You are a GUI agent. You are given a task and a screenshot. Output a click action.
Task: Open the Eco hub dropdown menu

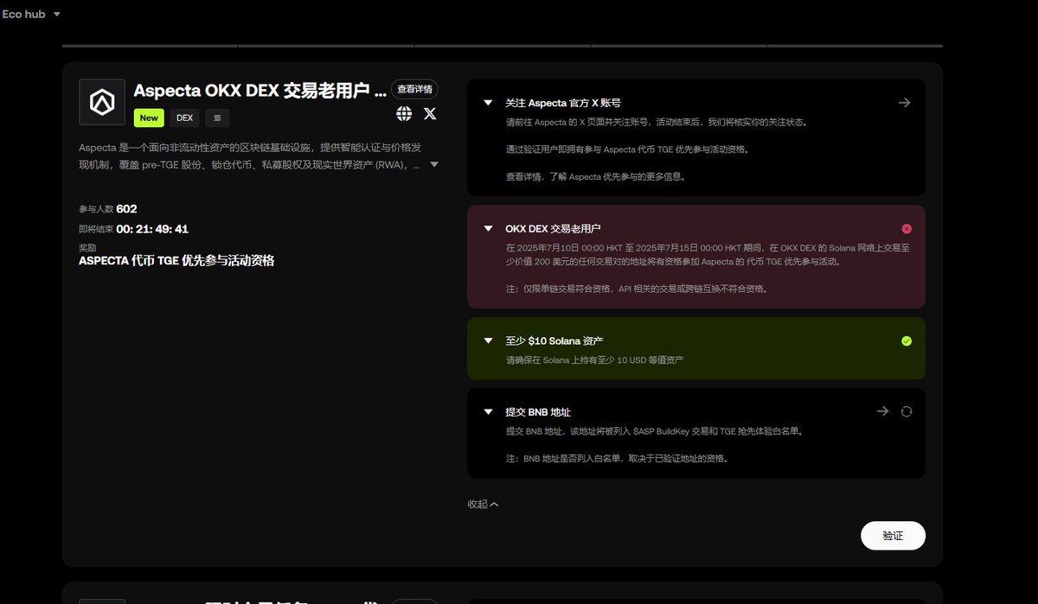(31, 14)
